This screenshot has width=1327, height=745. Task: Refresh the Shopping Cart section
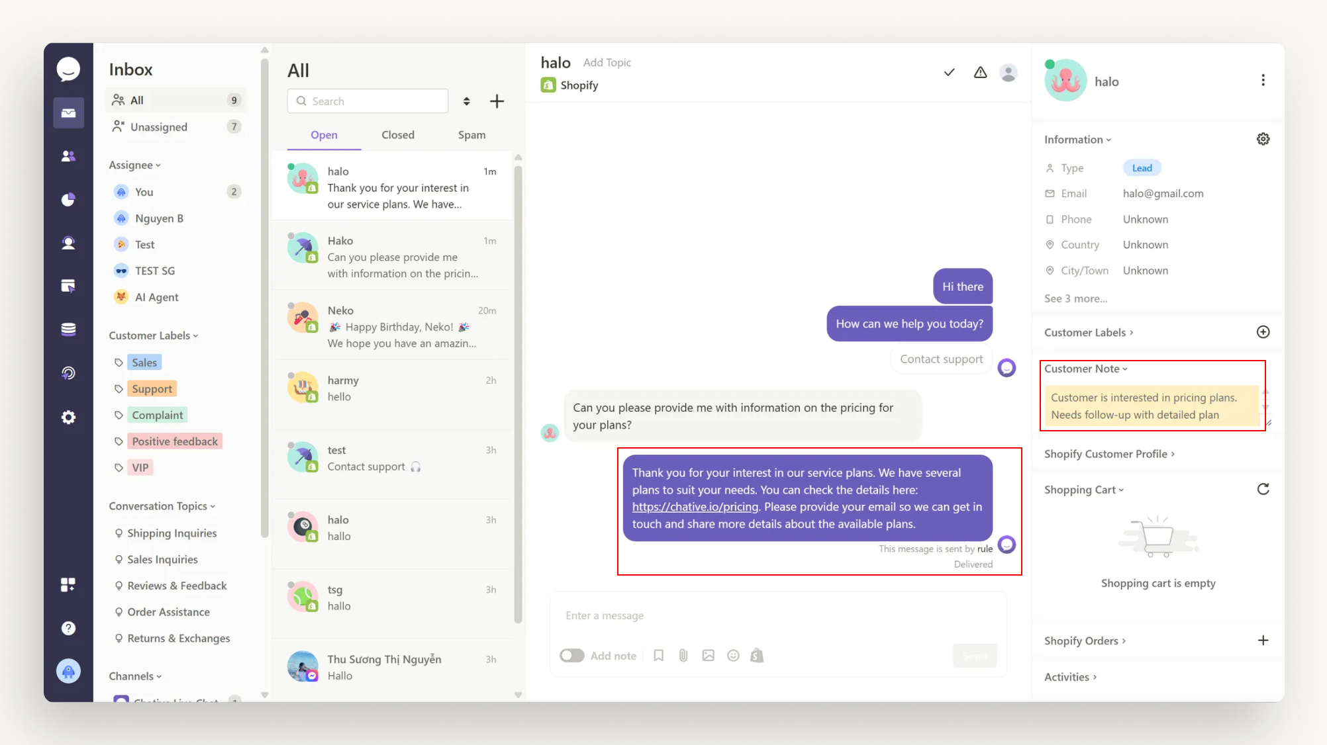point(1263,490)
